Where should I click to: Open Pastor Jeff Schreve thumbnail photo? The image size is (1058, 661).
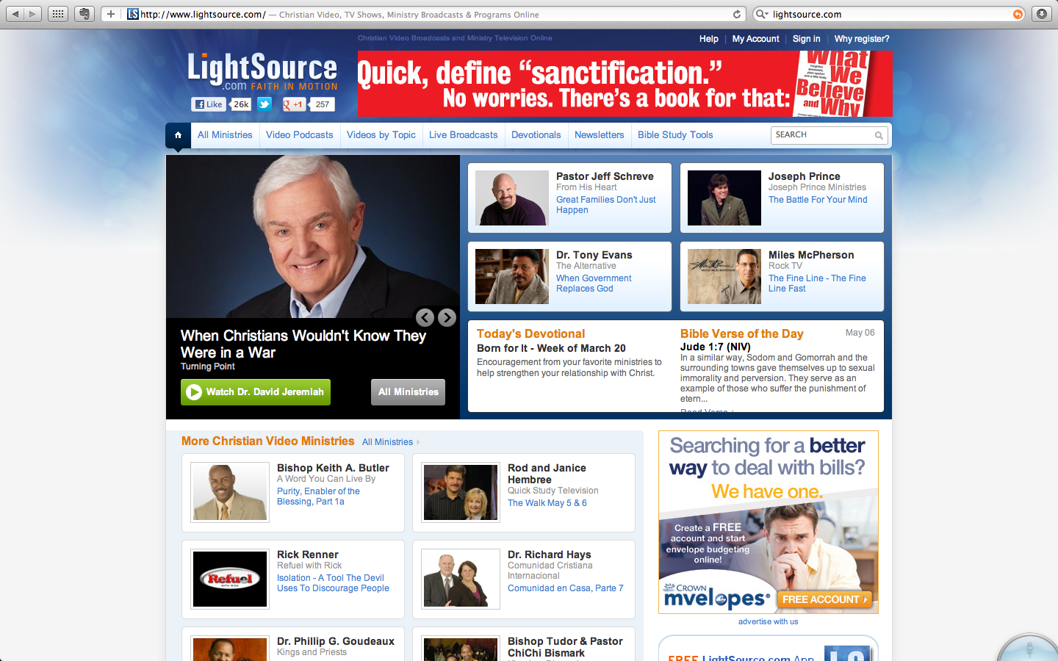click(x=511, y=198)
